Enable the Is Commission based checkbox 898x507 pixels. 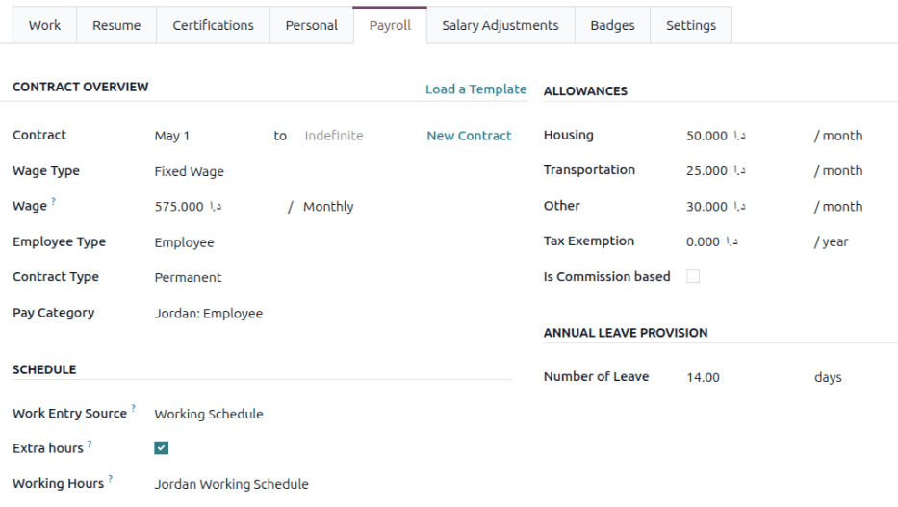(x=693, y=277)
